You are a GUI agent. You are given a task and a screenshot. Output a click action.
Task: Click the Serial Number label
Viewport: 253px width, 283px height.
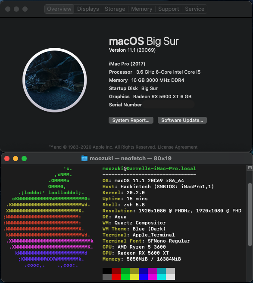125,105
